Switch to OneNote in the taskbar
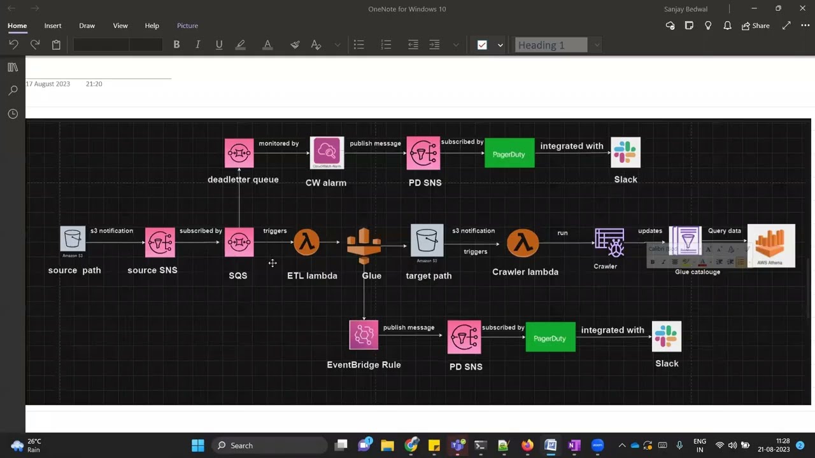The image size is (815, 458). point(574,445)
